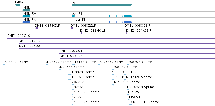Select the SD04677.3prime EST glyph
The image size is (215, 106).
coord(47,64)
